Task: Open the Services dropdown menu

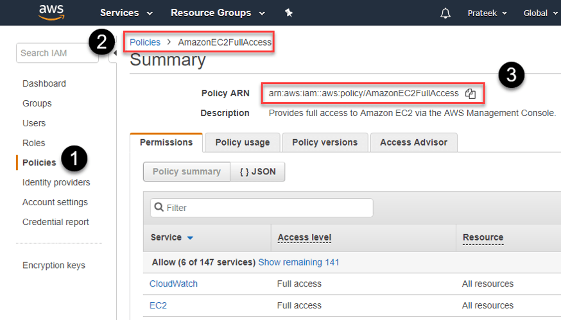Action: pos(126,13)
